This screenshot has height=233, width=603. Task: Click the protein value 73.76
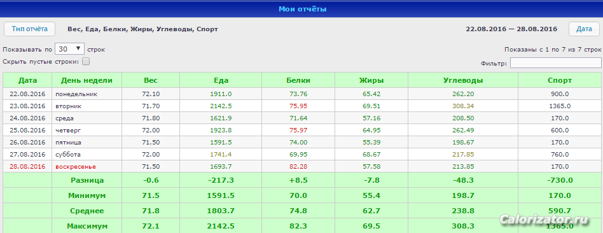[298, 94]
